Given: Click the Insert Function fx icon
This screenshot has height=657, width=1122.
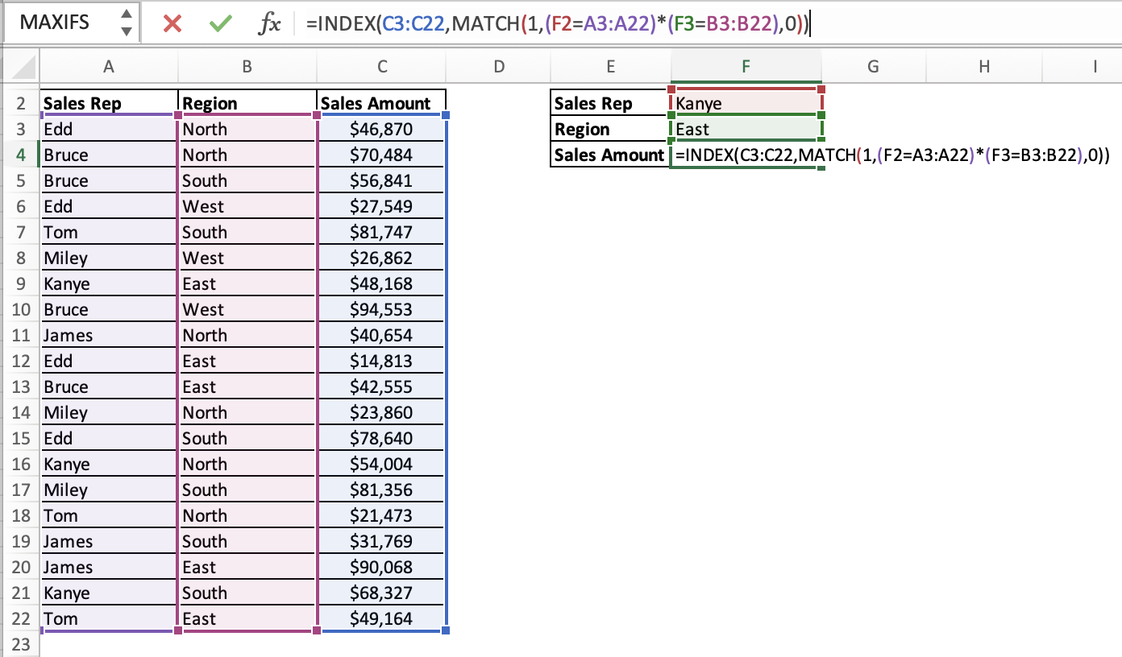Looking at the screenshot, I should point(272,23).
